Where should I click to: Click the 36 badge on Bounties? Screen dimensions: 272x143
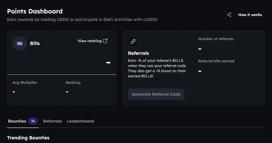click(x=33, y=121)
